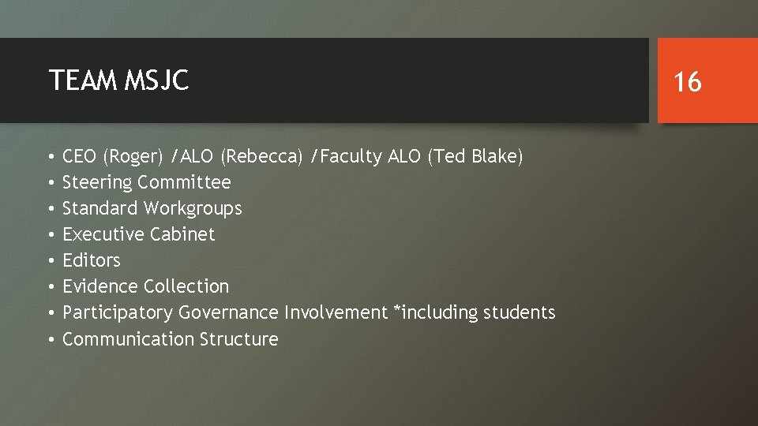
Task: Click the Communication Structure bullet text
Action: pos(170,339)
